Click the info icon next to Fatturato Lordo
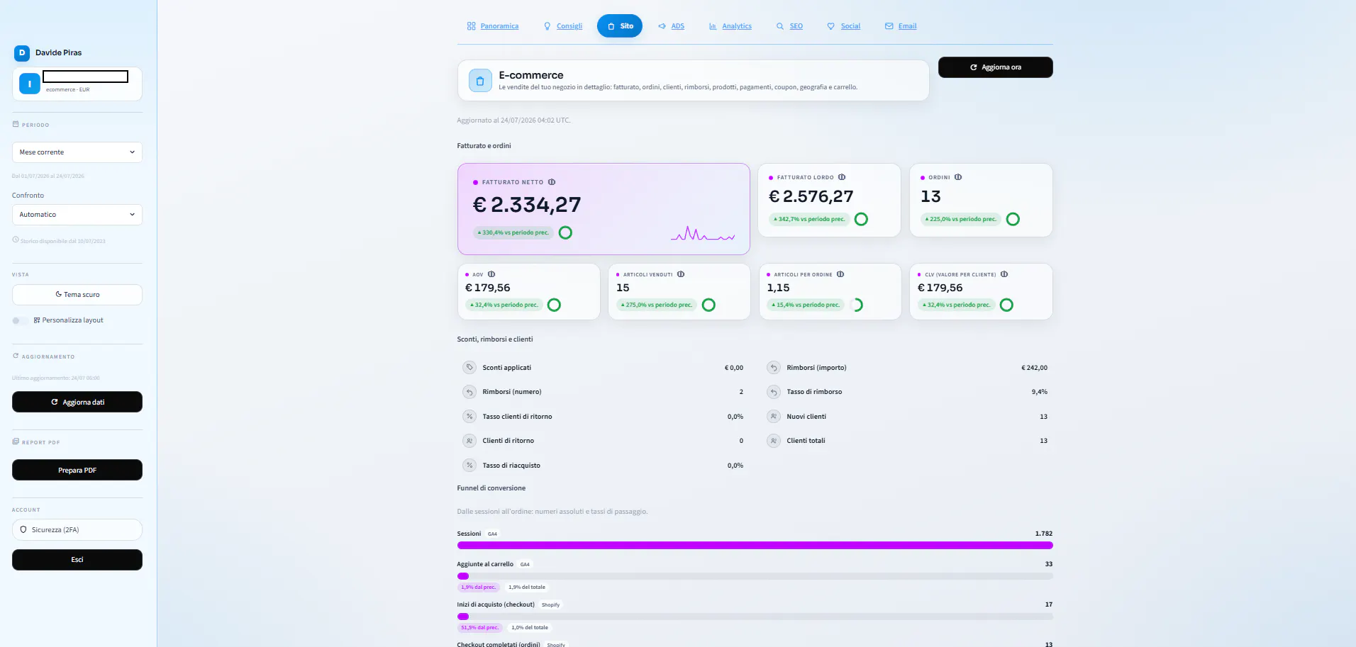 [842, 177]
